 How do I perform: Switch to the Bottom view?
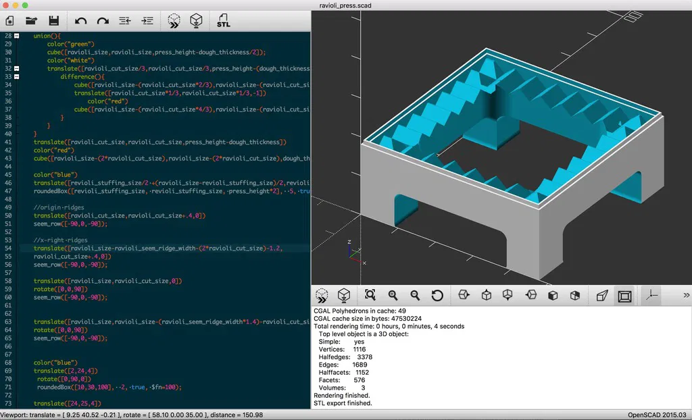tap(508, 294)
